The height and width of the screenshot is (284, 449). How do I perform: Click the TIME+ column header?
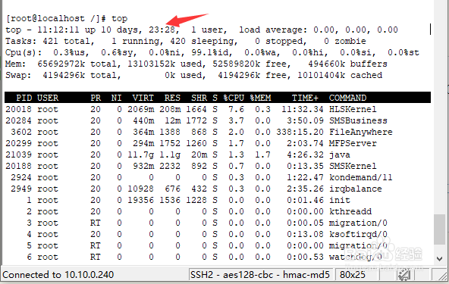tap(305, 98)
